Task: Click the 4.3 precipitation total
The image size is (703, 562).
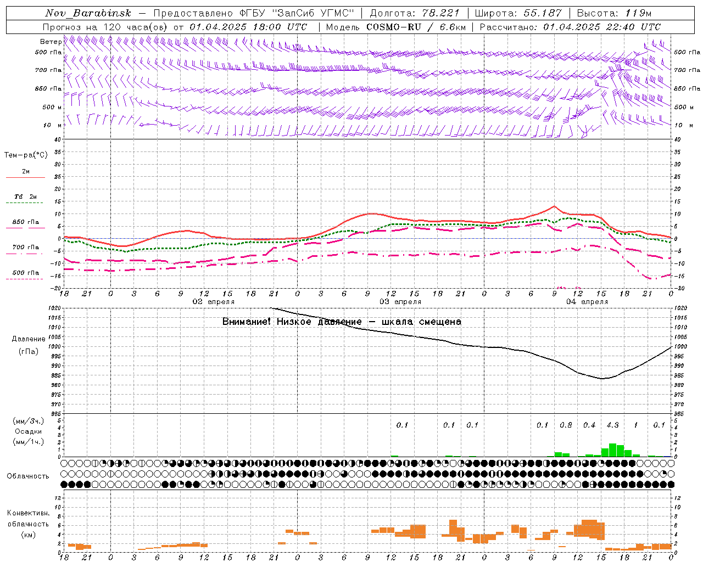Action: (612, 425)
